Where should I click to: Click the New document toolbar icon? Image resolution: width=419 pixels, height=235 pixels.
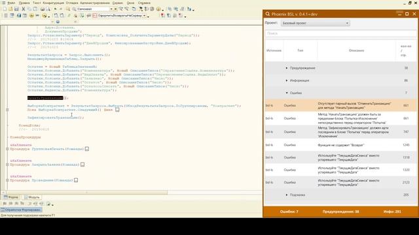click(x=5, y=9)
